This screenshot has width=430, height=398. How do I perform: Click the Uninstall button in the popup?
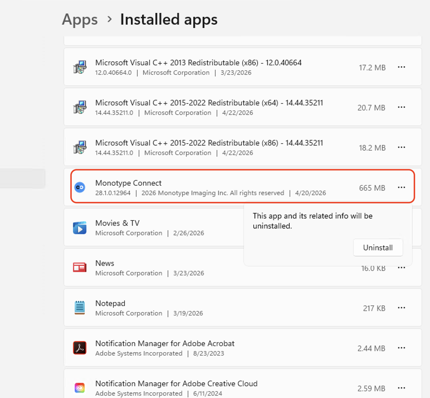pyautogui.click(x=378, y=247)
